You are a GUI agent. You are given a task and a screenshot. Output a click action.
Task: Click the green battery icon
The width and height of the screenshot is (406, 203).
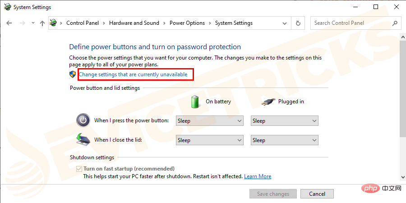point(195,101)
